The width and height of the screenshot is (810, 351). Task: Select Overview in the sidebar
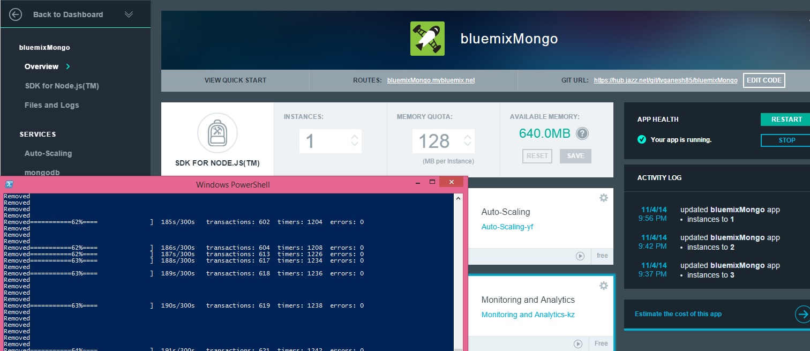[41, 66]
